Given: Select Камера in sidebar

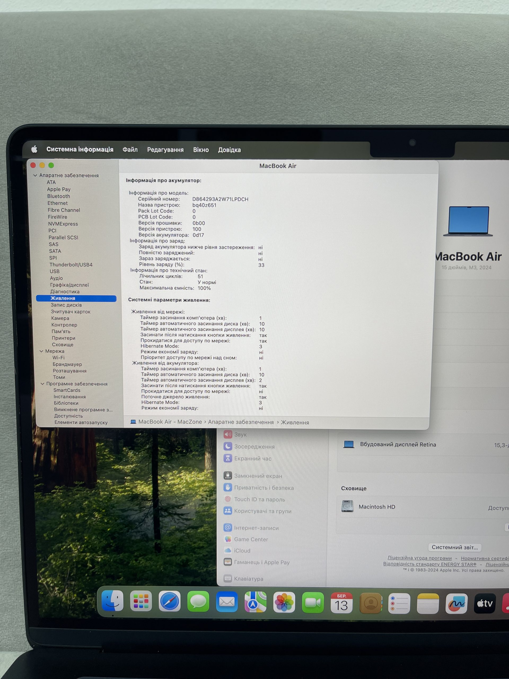Looking at the screenshot, I should click(60, 318).
